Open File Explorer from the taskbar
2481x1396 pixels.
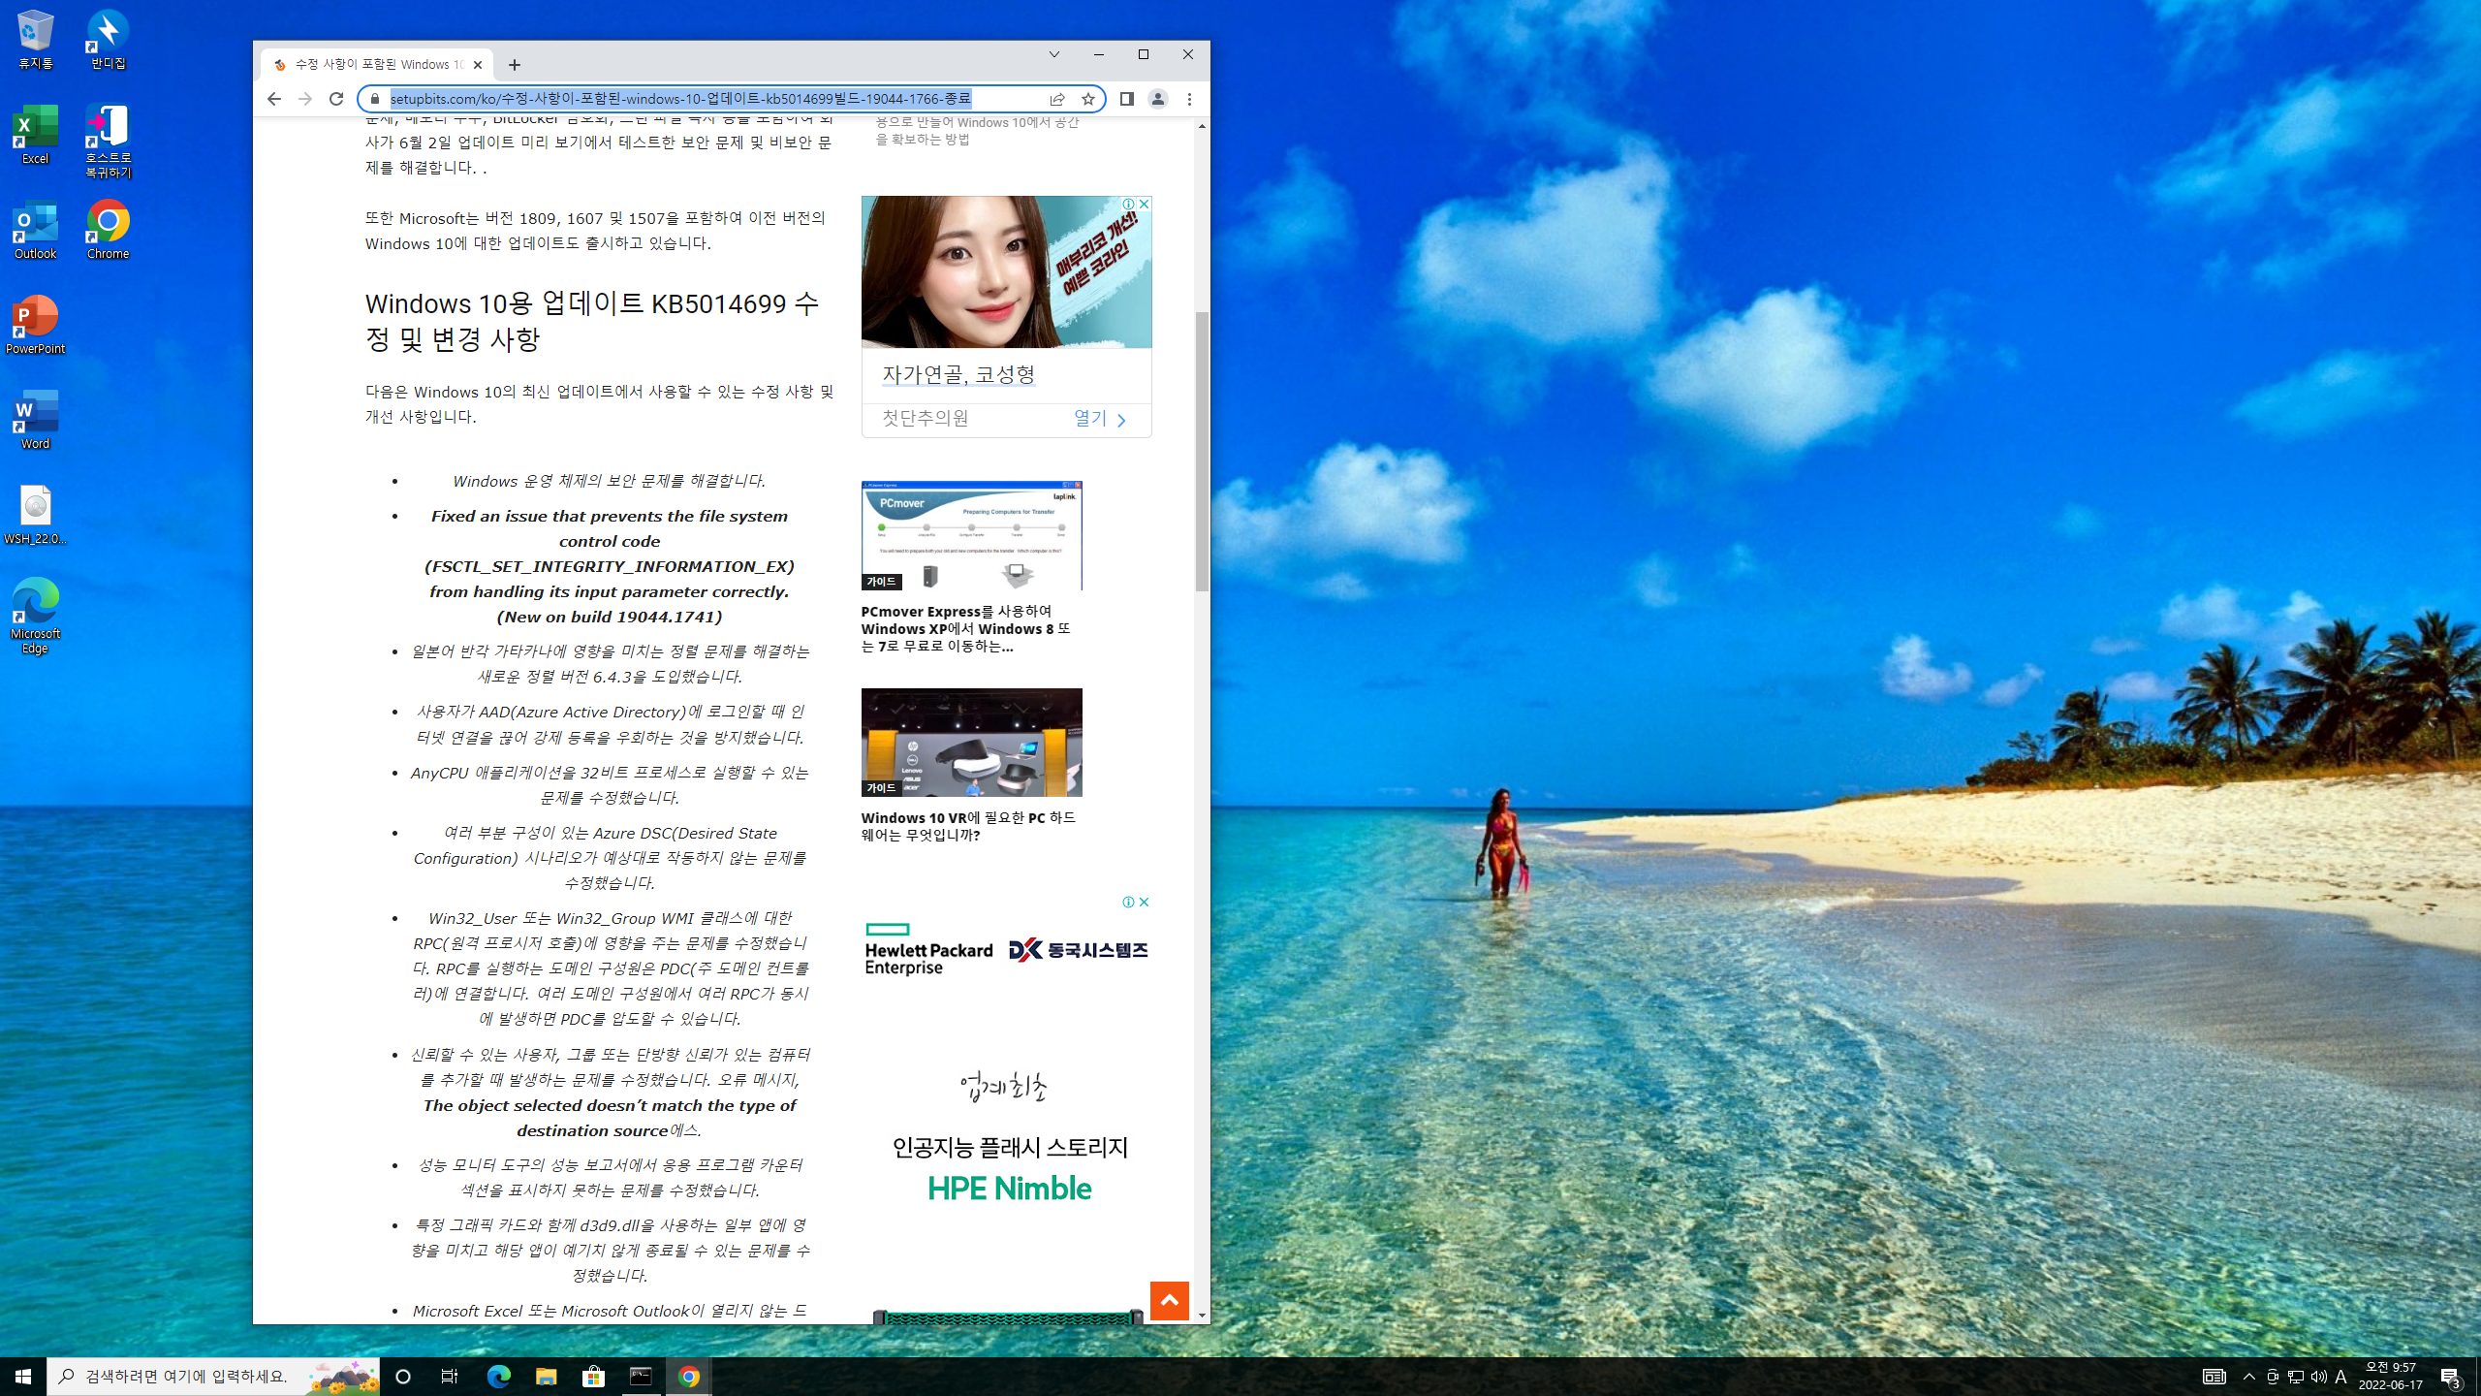pyautogui.click(x=546, y=1376)
